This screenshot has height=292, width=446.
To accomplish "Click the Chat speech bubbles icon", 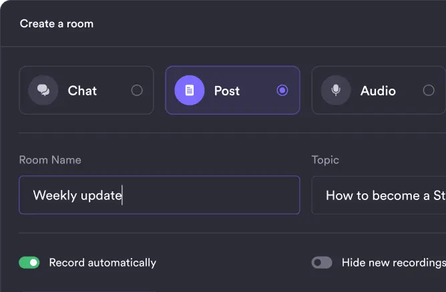I will coord(43,90).
